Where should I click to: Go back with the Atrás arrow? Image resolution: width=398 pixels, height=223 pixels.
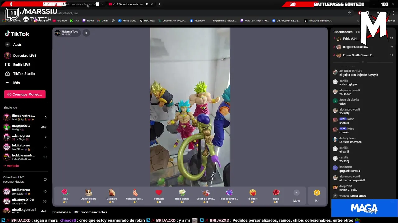7,45
